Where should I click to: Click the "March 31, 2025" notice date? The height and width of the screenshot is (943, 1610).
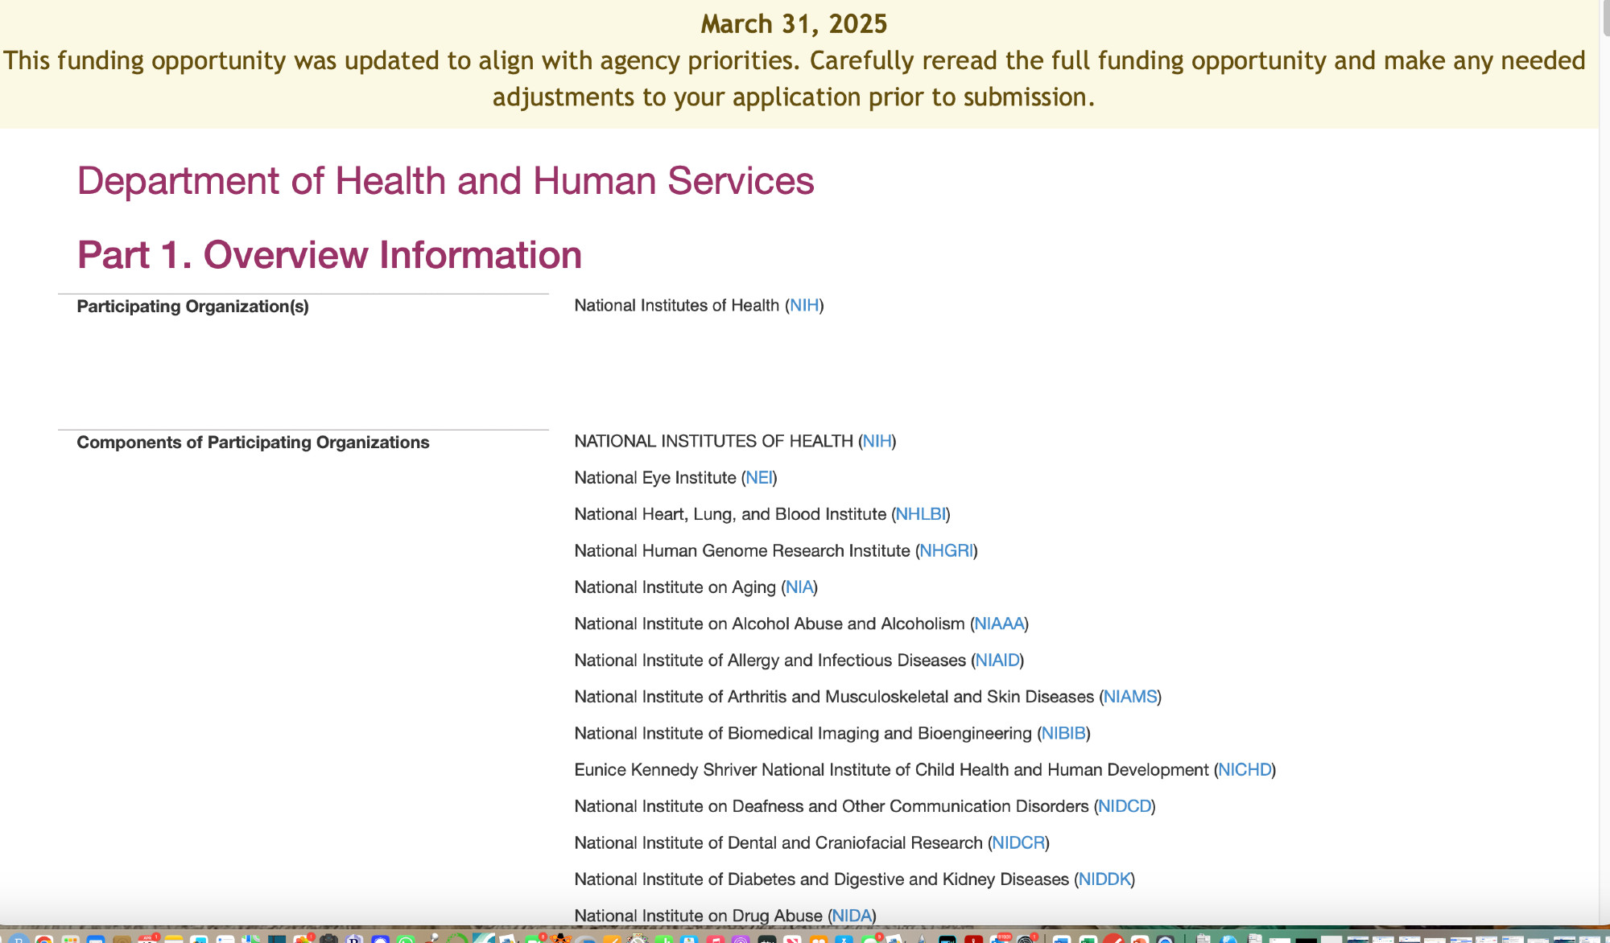[x=794, y=24]
